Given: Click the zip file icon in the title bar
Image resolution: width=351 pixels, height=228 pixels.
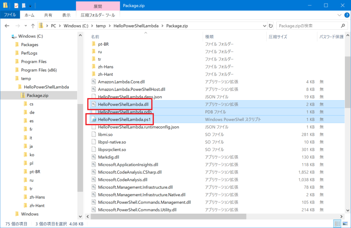Looking at the screenshot, I should (5, 5).
